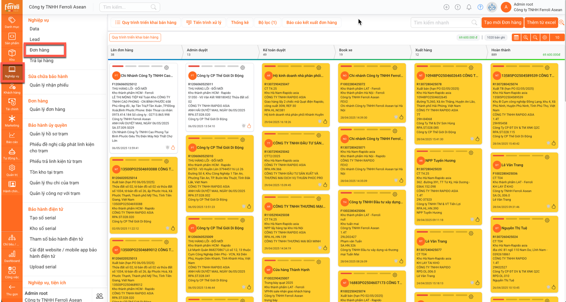566x302 pixels.
Task: Switch to Tiến trình xử lý tab
Action: [204, 23]
